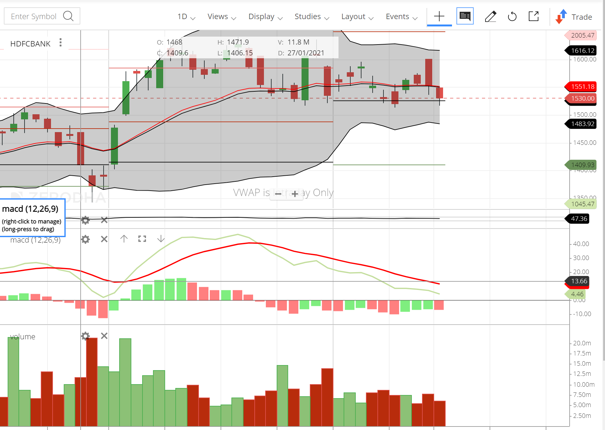This screenshot has height=430, width=605.
Task: Click the 1600.00 price axis tick
Action: pos(585,59)
